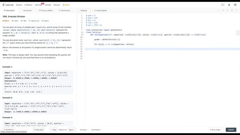Visit the Store link

(x=66, y=5)
